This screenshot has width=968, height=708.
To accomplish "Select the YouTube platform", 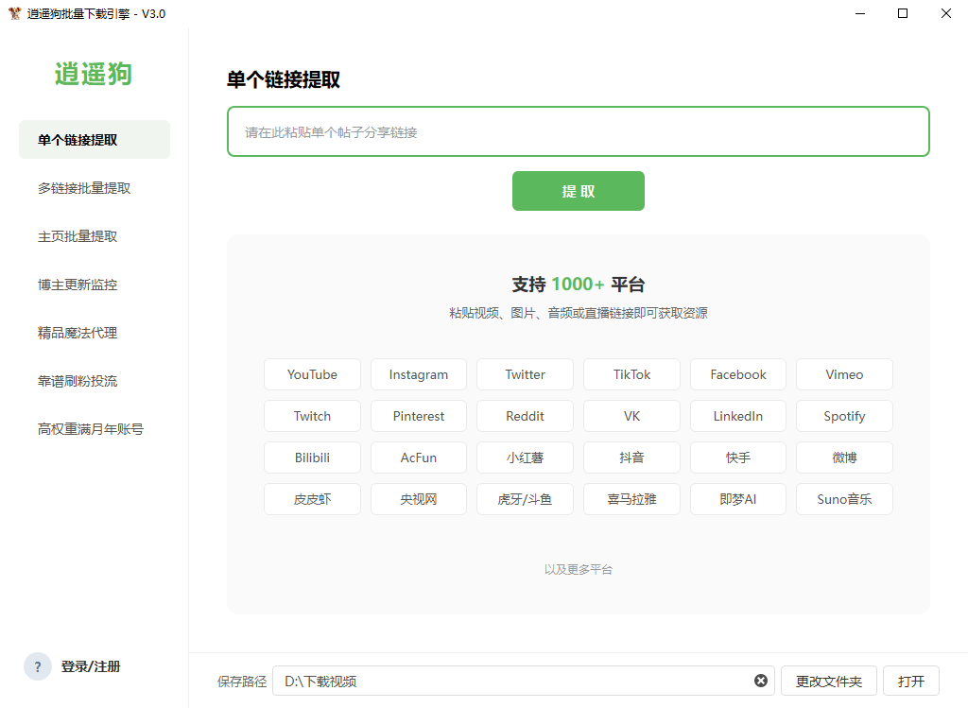I will 312,374.
